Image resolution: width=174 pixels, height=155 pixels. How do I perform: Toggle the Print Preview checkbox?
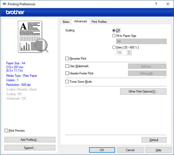(x=6, y=131)
